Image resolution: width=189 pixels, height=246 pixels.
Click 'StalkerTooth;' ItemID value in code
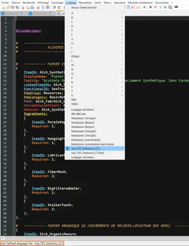point(60,205)
